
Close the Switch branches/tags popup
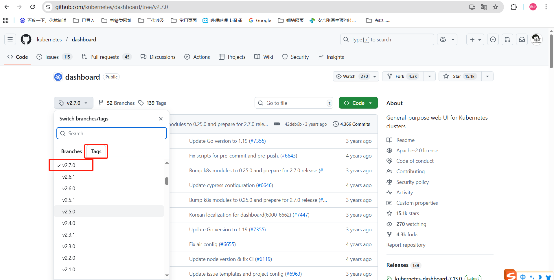tap(161, 119)
